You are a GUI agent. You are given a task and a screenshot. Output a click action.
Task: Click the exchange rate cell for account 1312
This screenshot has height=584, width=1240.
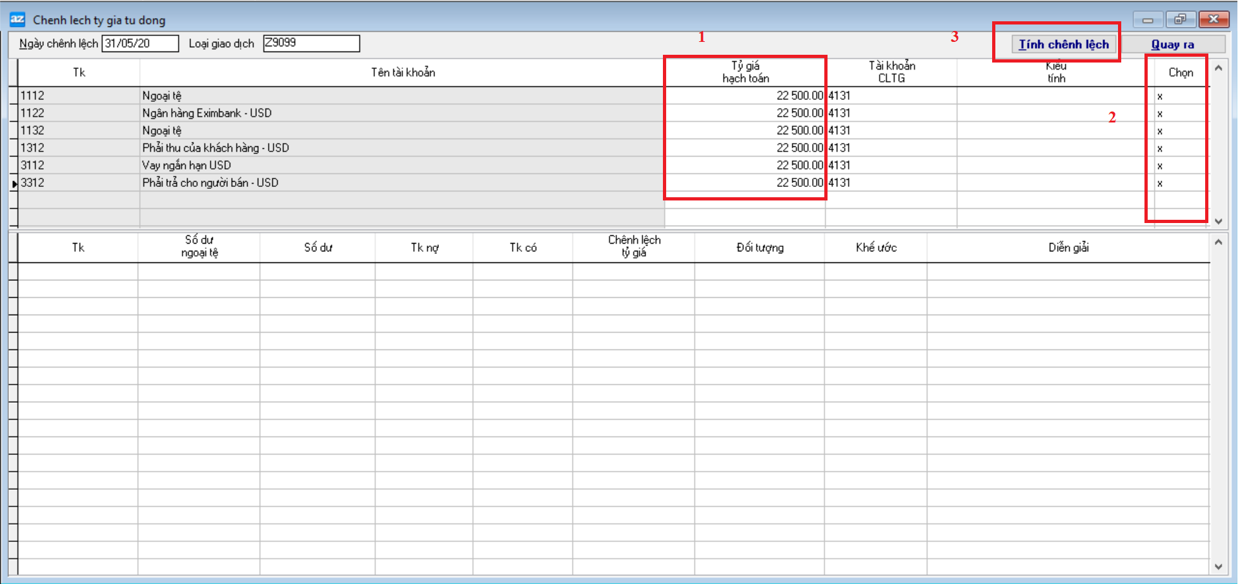point(745,148)
